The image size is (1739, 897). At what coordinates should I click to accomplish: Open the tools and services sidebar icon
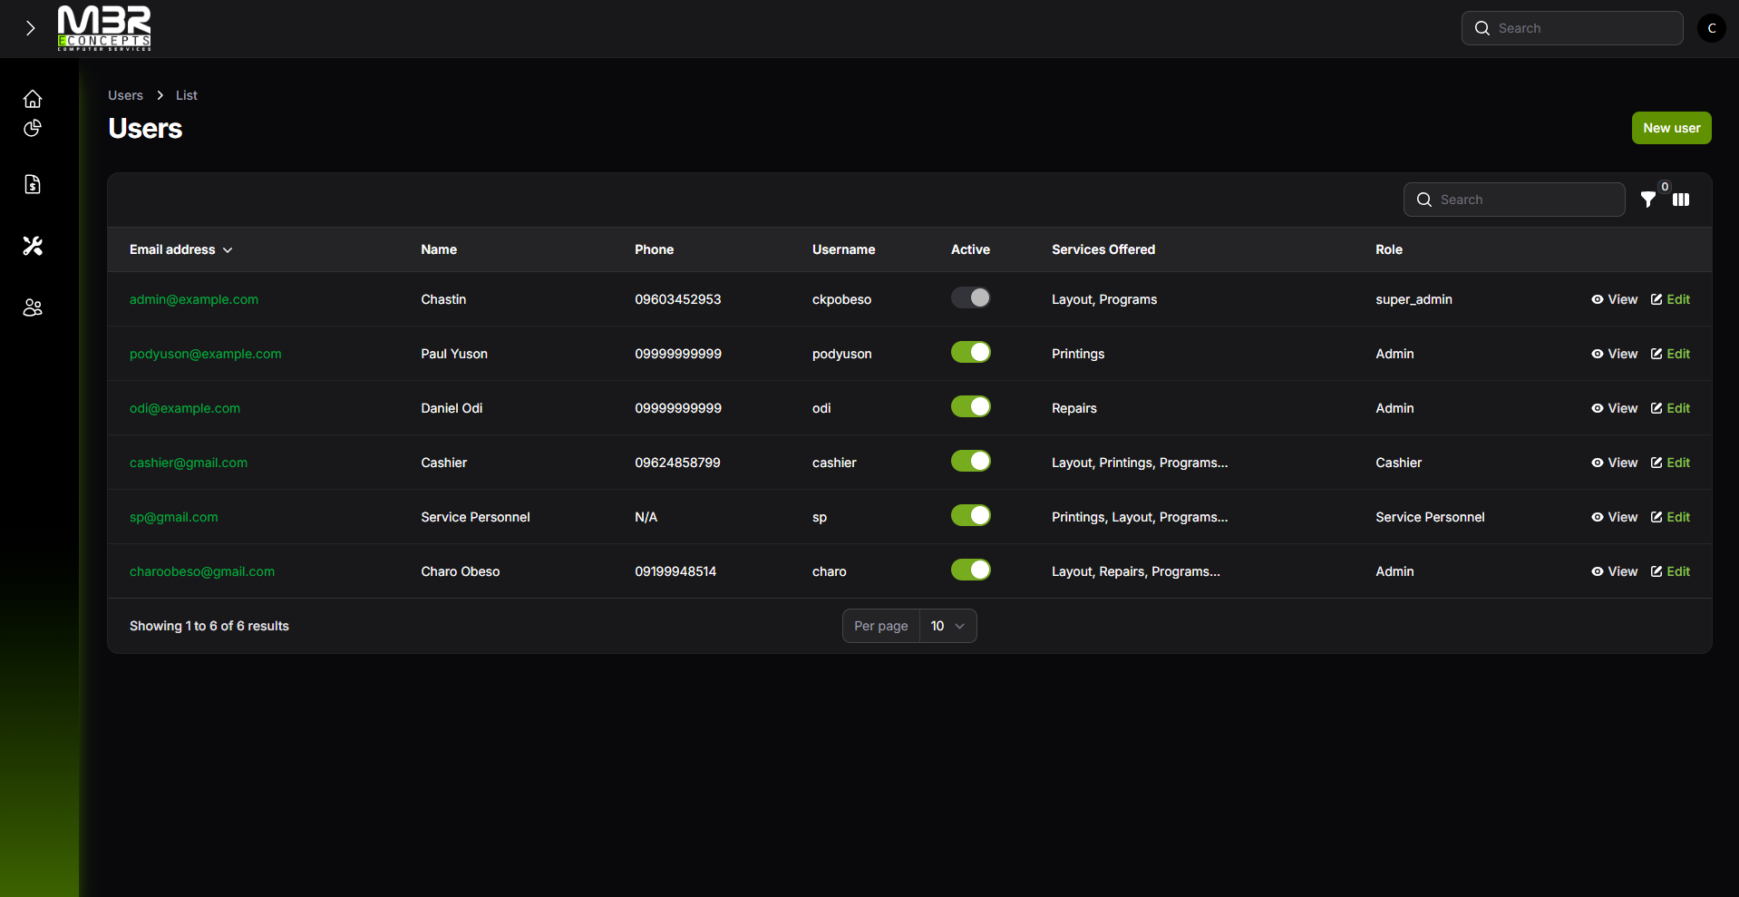[x=33, y=246]
